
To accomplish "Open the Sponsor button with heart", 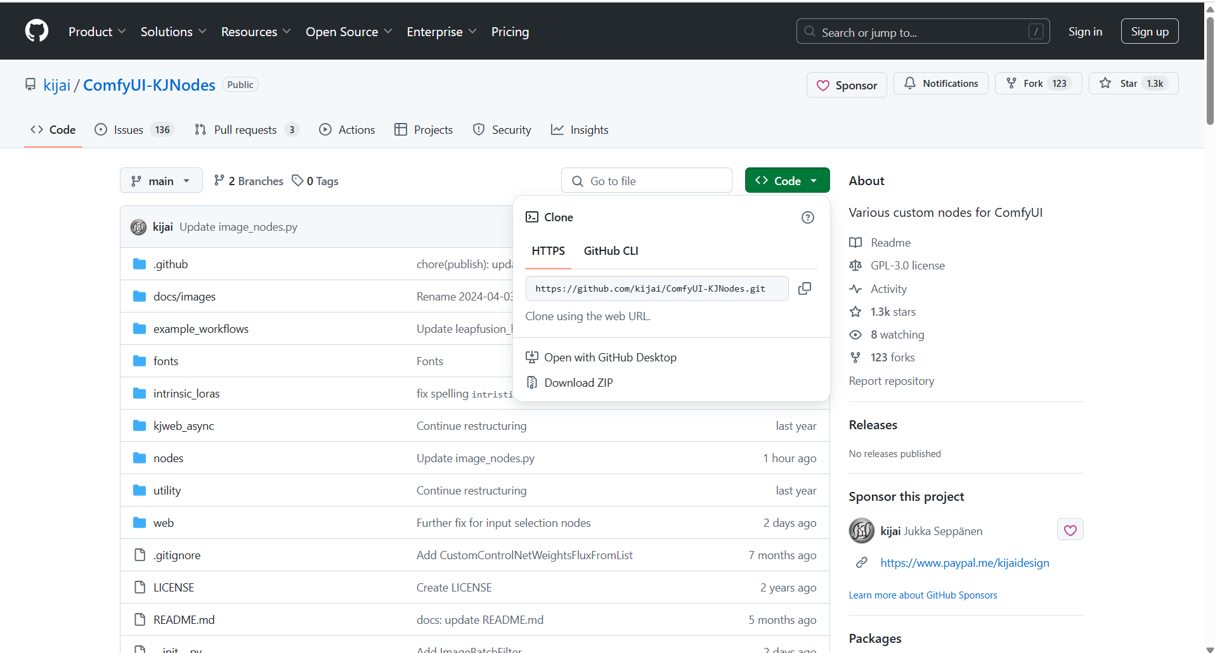I will pyautogui.click(x=847, y=85).
